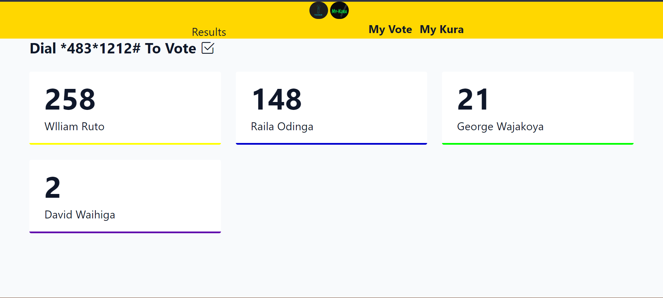663x298 pixels.
Task: Click the blue bar under Raila Odinga
Action: point(331,144)
